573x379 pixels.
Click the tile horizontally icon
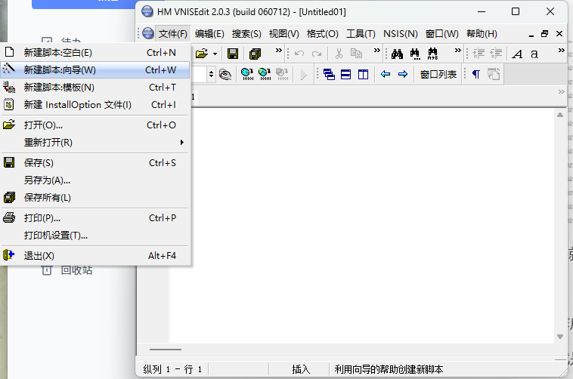[345, 75]
